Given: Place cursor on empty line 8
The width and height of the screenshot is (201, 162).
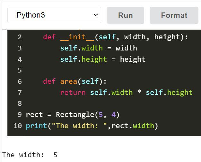Looking at the screenshot, I should (96, 104).
